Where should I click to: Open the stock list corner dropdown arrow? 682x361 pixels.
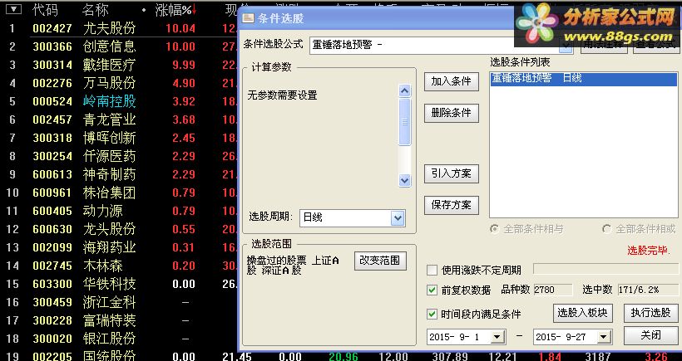tap(13, 9)
